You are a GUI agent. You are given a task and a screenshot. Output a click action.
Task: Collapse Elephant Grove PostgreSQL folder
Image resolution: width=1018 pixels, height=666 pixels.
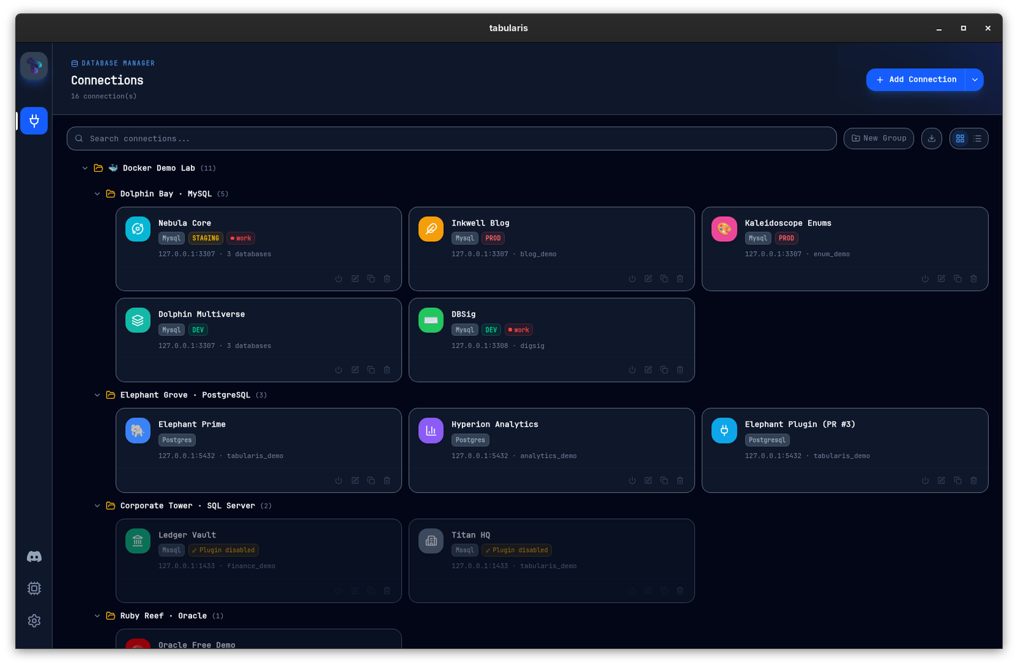[97, 395]
